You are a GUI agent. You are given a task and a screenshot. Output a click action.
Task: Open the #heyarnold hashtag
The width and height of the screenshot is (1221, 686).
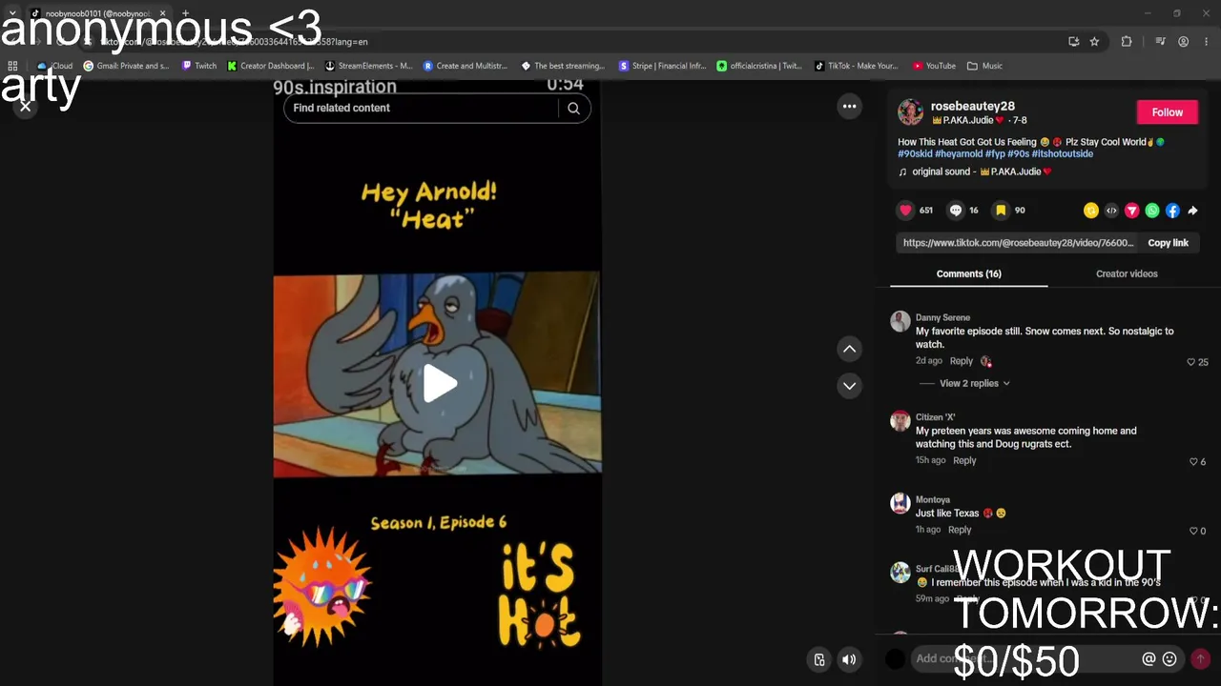pyautogui.click(x=959, y=153)
